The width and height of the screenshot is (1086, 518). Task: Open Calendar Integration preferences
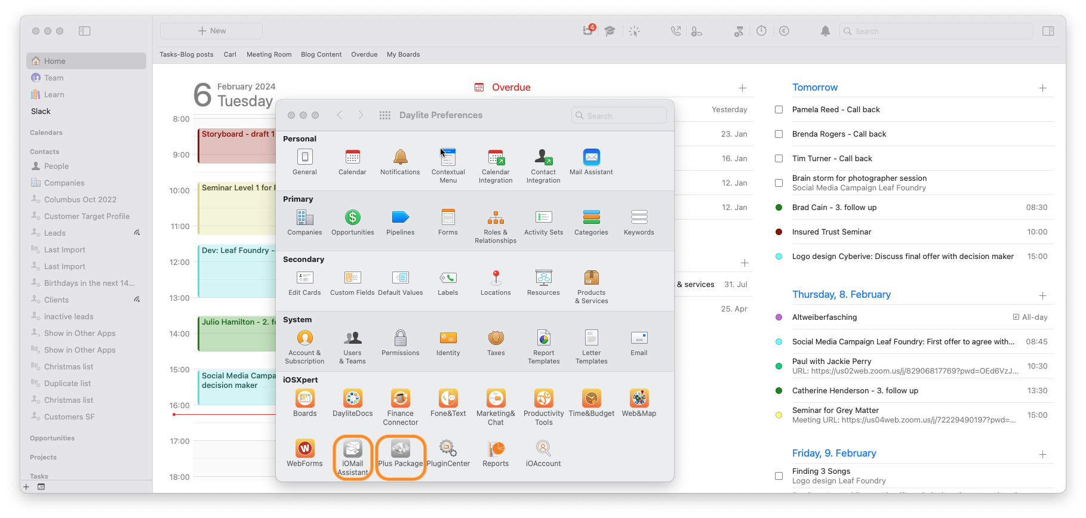[x=496, y=157]
